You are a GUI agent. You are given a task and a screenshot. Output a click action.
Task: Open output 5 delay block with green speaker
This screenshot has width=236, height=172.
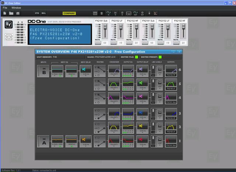tap(142, 84)
